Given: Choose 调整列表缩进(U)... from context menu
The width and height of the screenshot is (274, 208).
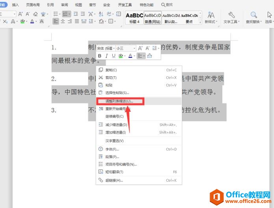Looking at the screenshot, I should click(x=139, y=101).
